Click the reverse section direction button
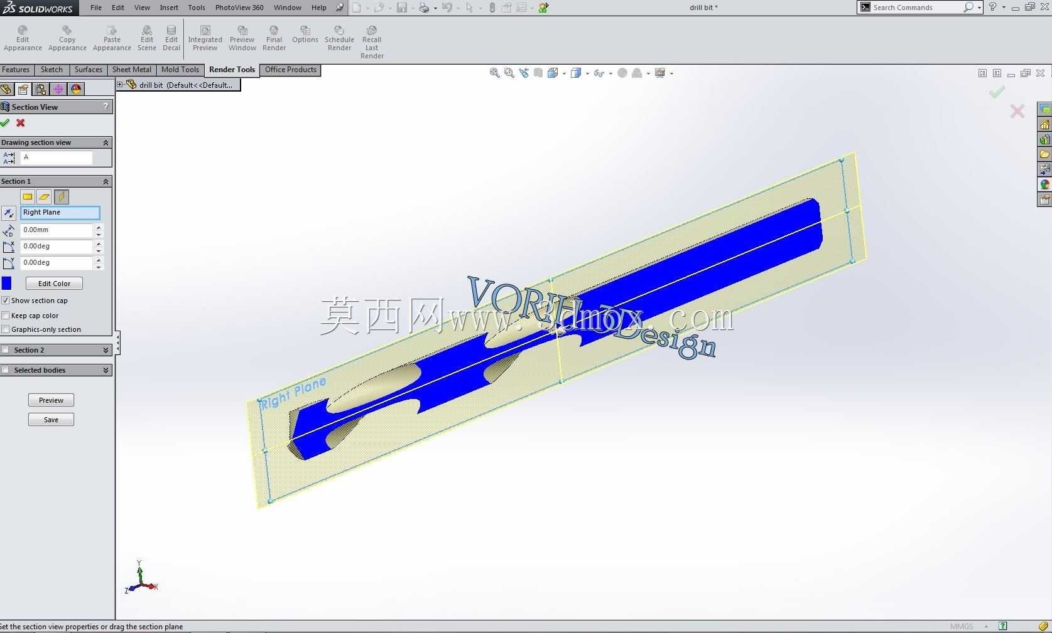This screenshot has height=633, width=1052. [9, 213]
